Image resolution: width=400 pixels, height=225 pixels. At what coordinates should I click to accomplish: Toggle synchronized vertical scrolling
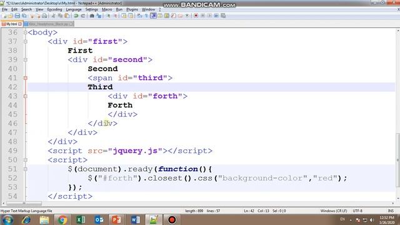[x=124, y=16]
